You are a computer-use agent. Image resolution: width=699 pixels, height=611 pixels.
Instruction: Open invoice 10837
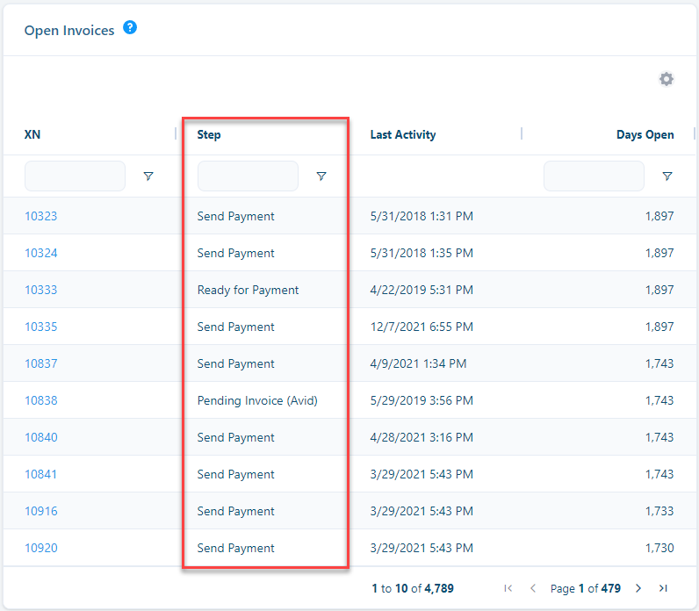click(41, 363)
